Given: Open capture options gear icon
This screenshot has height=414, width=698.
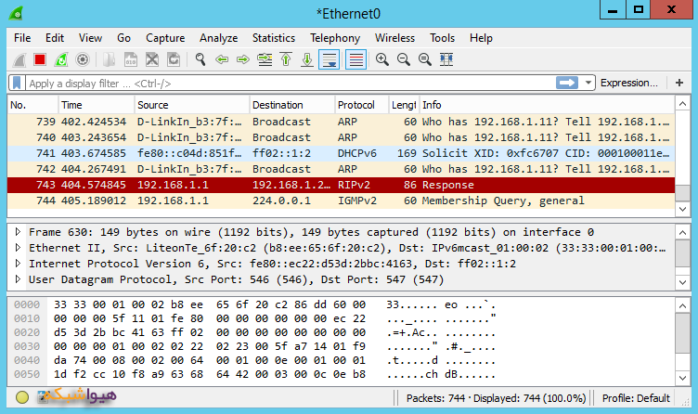Looking at the screenshot, I should coord(83,59).
